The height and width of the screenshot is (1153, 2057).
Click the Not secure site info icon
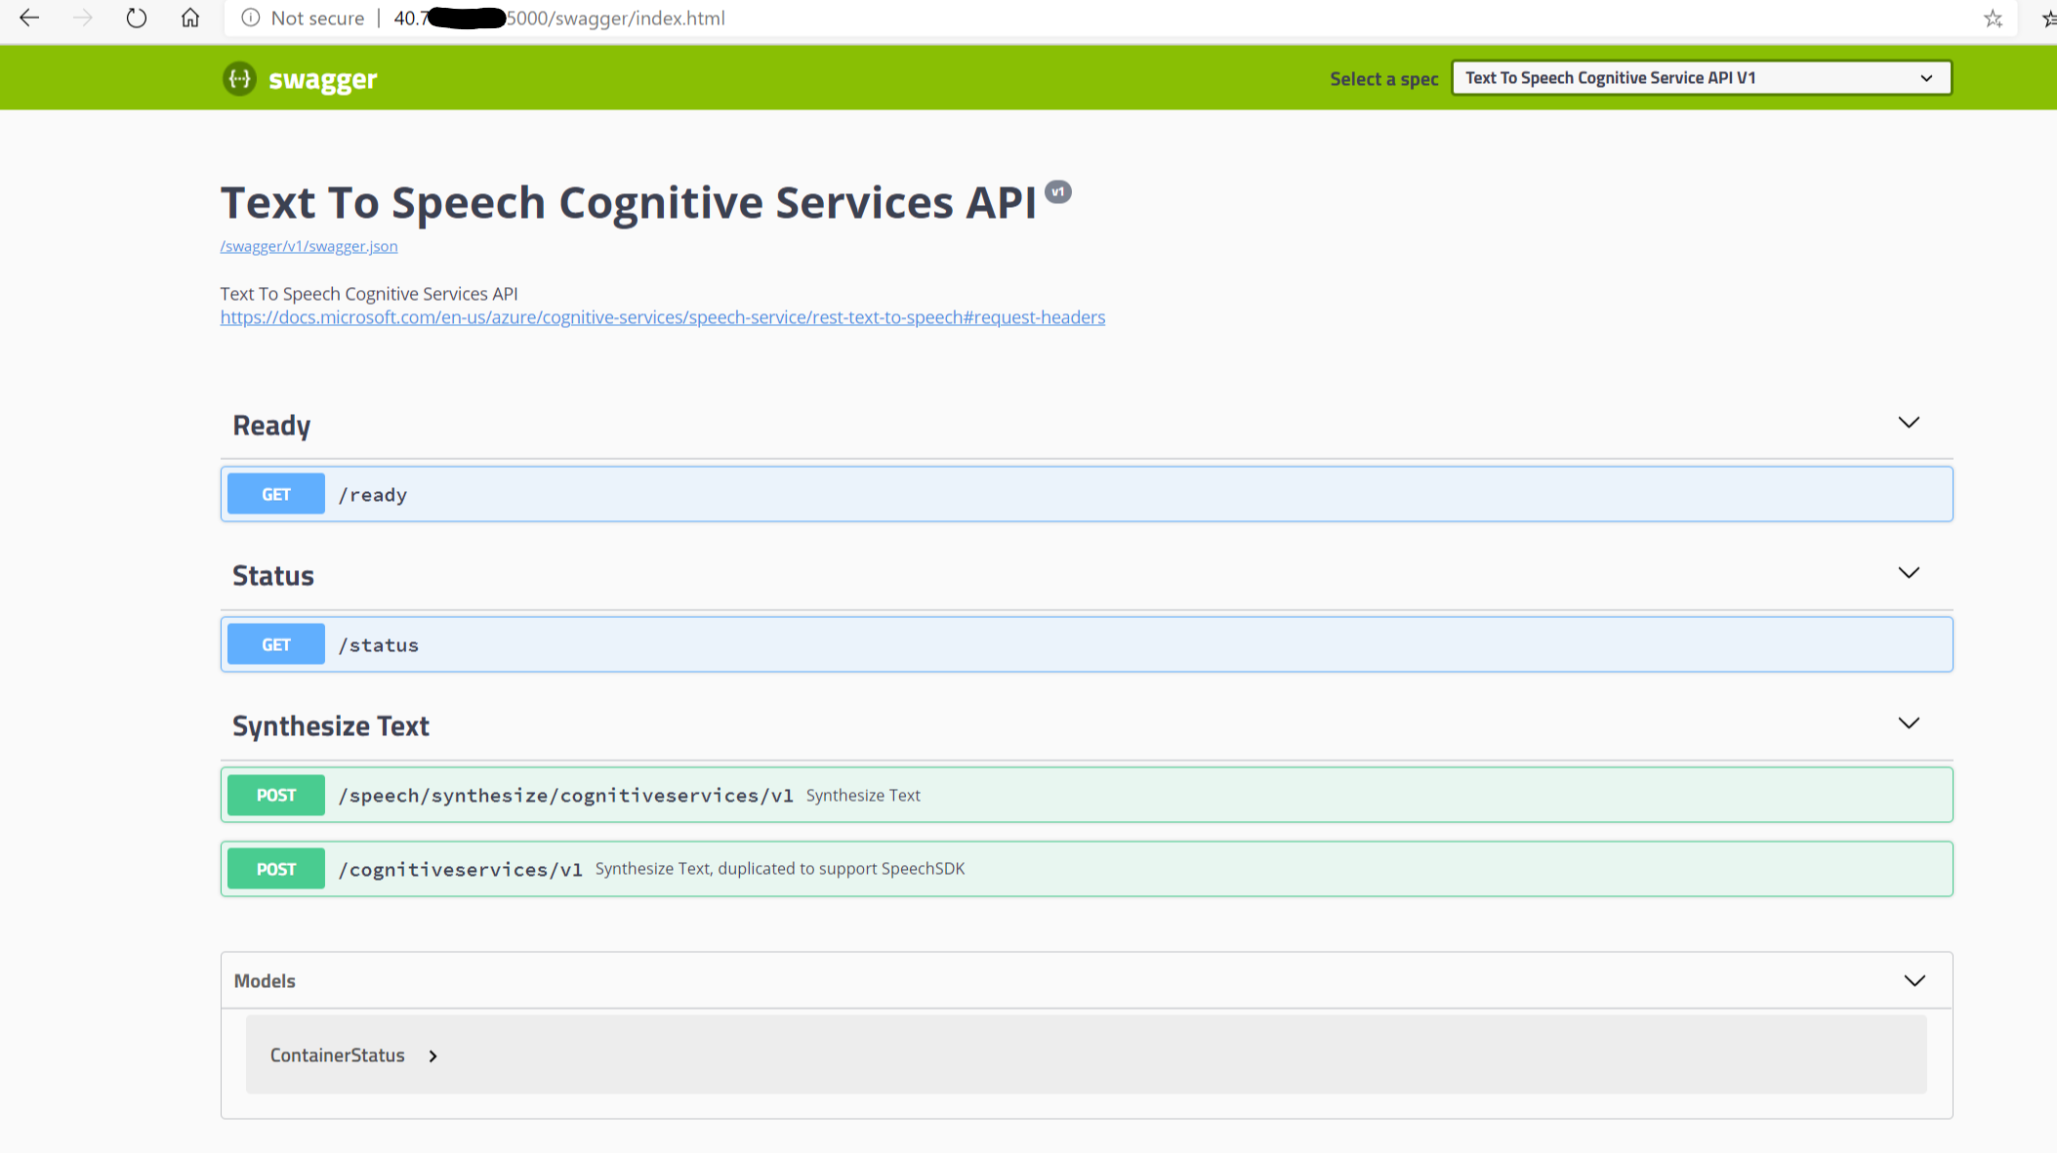[x=251, y=18]
